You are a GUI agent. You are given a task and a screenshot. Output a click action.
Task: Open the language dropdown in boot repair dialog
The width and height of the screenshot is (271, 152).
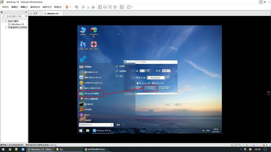point(166,71)
